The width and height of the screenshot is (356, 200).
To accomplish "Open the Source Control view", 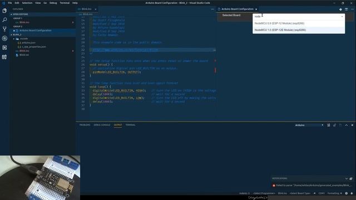I will 4,29.
